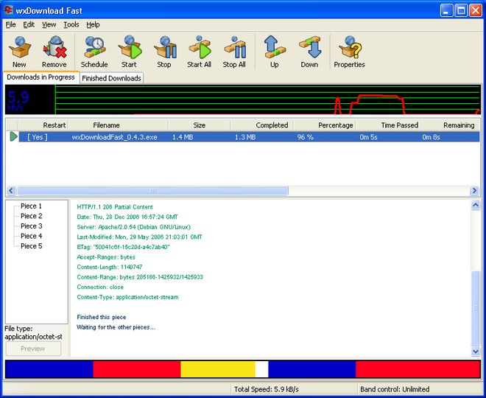Click download list scroll right arrow

474,190
